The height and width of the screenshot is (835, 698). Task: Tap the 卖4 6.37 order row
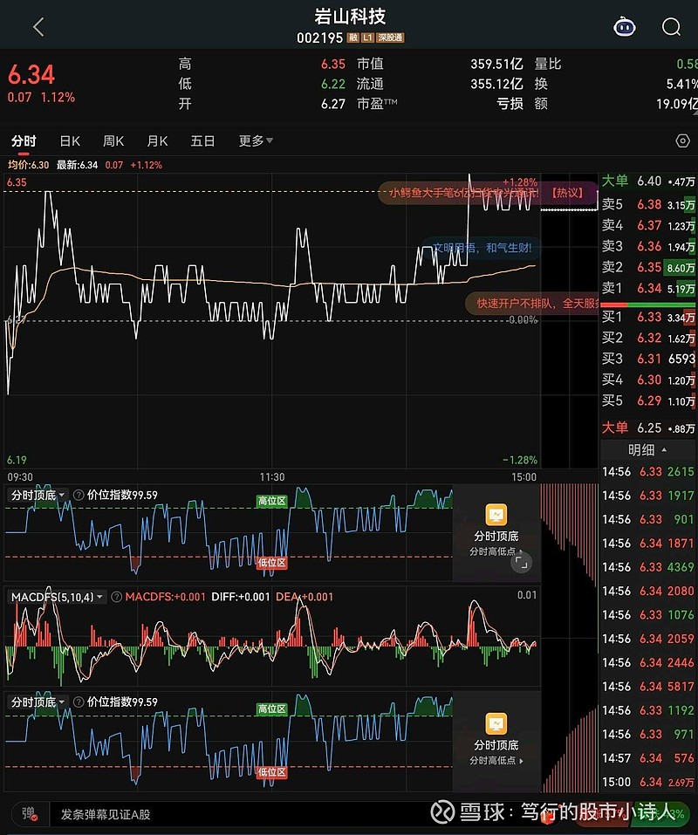(648, 226)
